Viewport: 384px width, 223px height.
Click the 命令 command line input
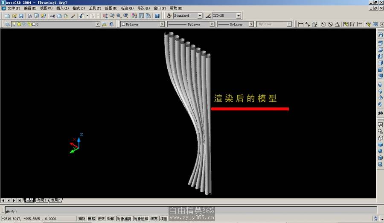point(171,211)
